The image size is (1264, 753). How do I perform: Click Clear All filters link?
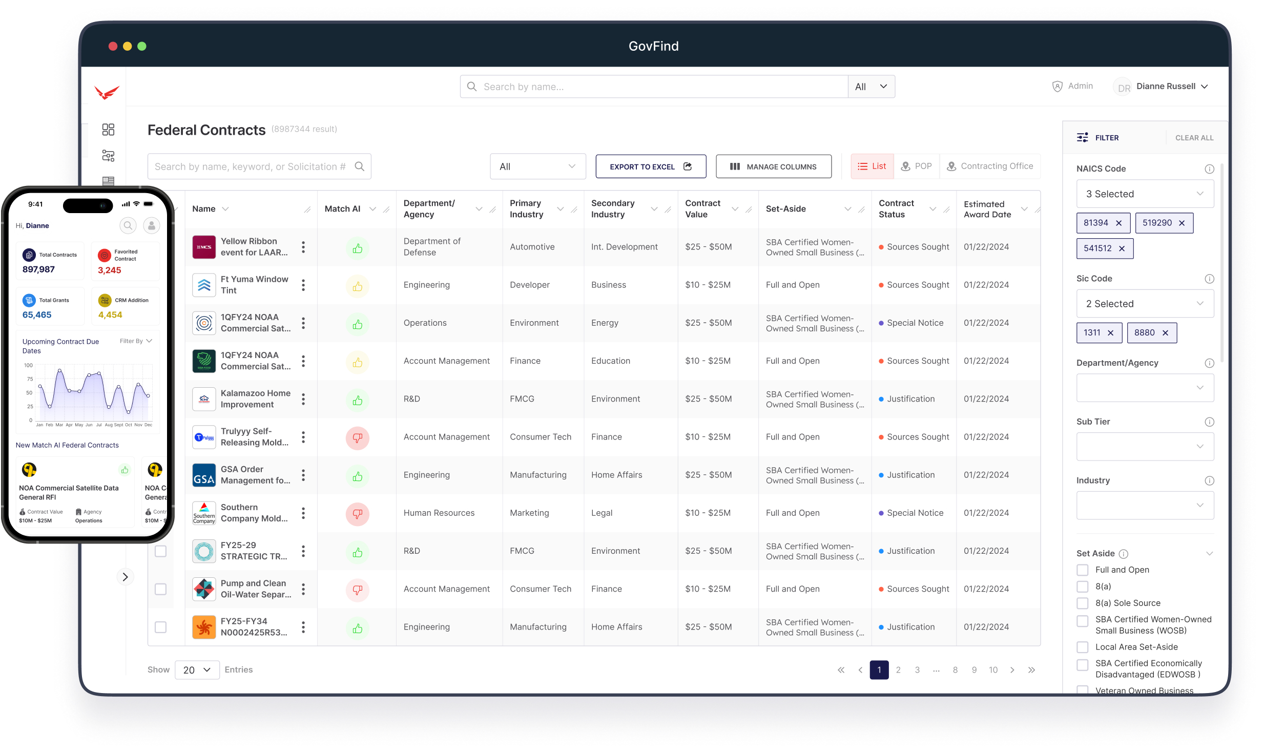1194,138
